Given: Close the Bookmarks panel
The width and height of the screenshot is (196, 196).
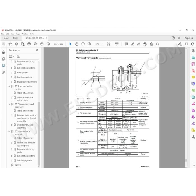Looking at the screenshot, I should (37, 50).
